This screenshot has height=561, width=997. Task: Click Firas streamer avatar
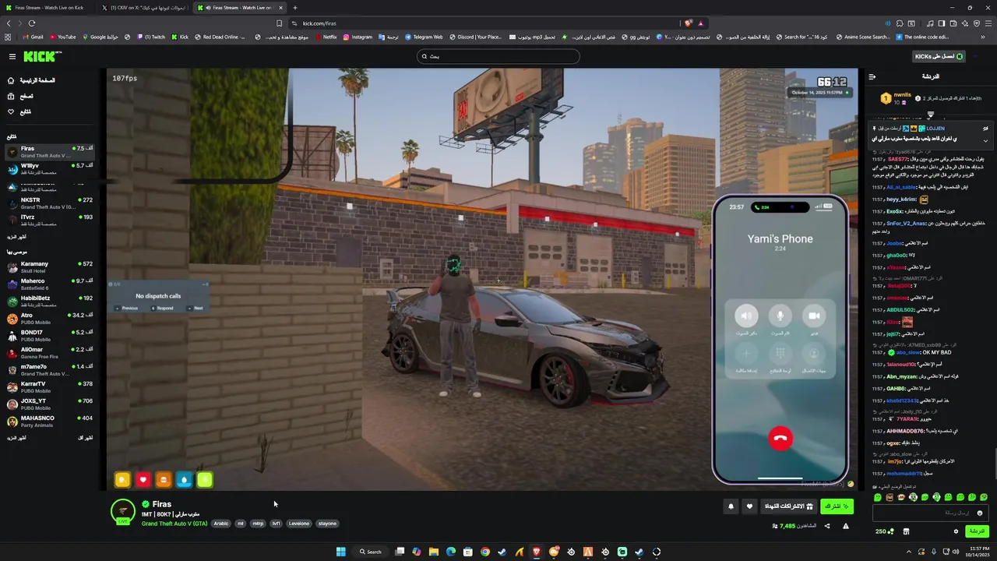[123, 511]
